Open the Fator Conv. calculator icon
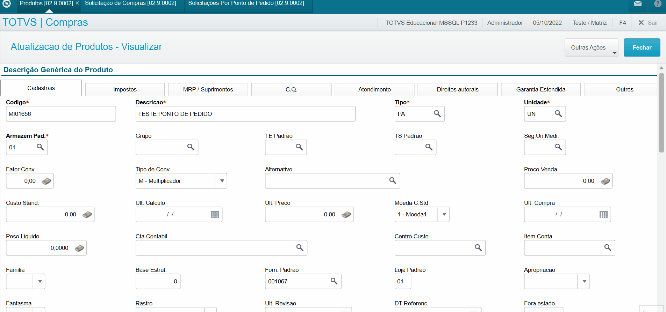Screen dimensions: 666x312 46,181
